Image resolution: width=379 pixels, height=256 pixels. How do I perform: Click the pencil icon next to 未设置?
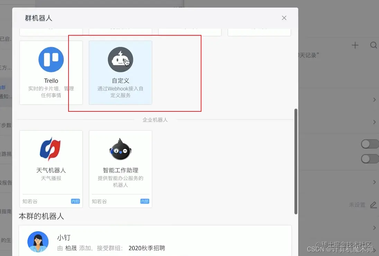pos(373,205)
